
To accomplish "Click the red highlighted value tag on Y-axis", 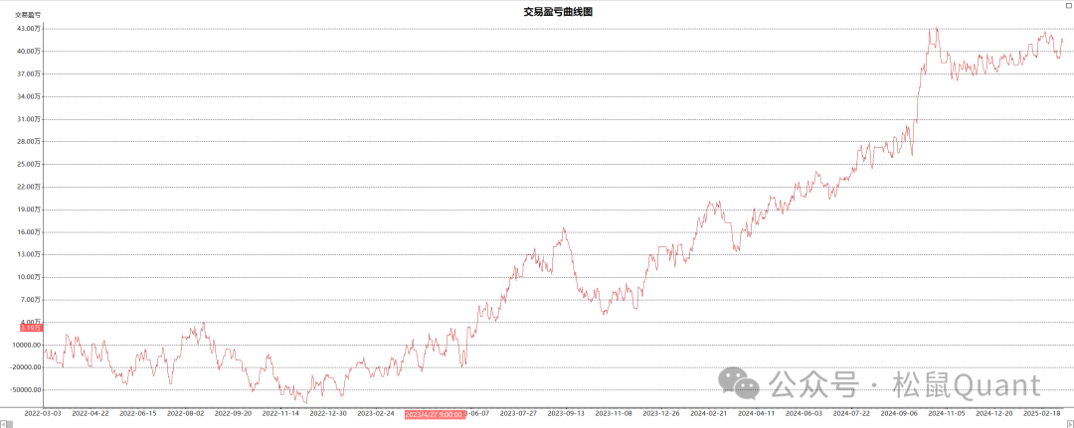I will (x=28, y=327).
